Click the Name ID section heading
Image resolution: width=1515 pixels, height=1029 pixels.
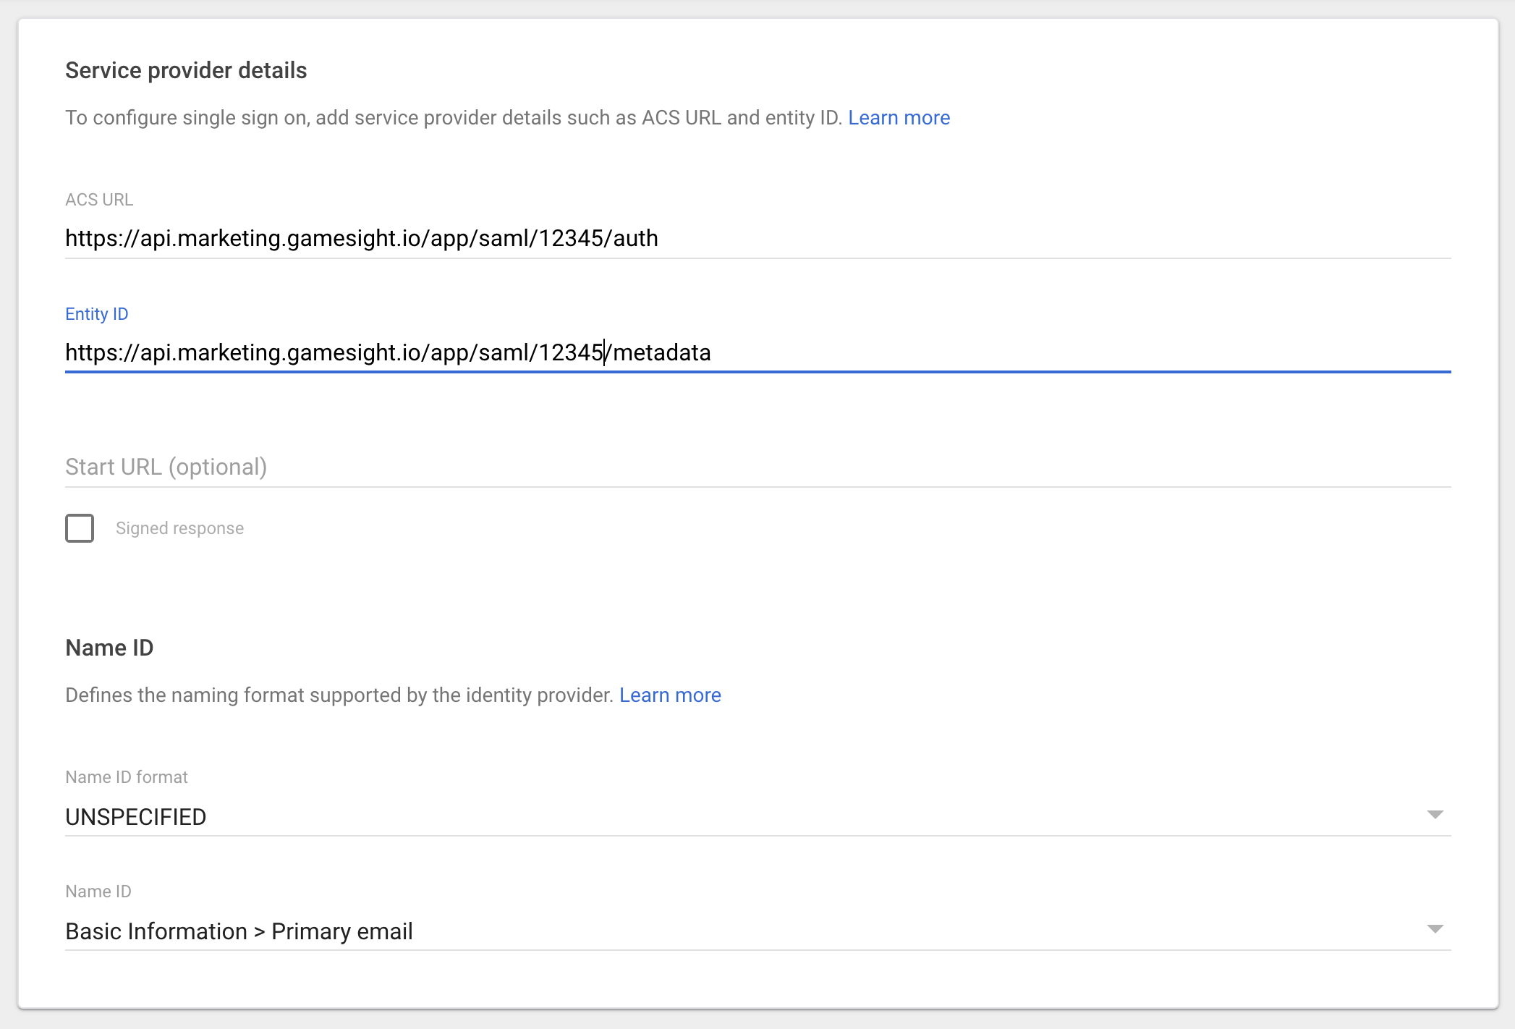pyautogui.click(x=109, y=648)
